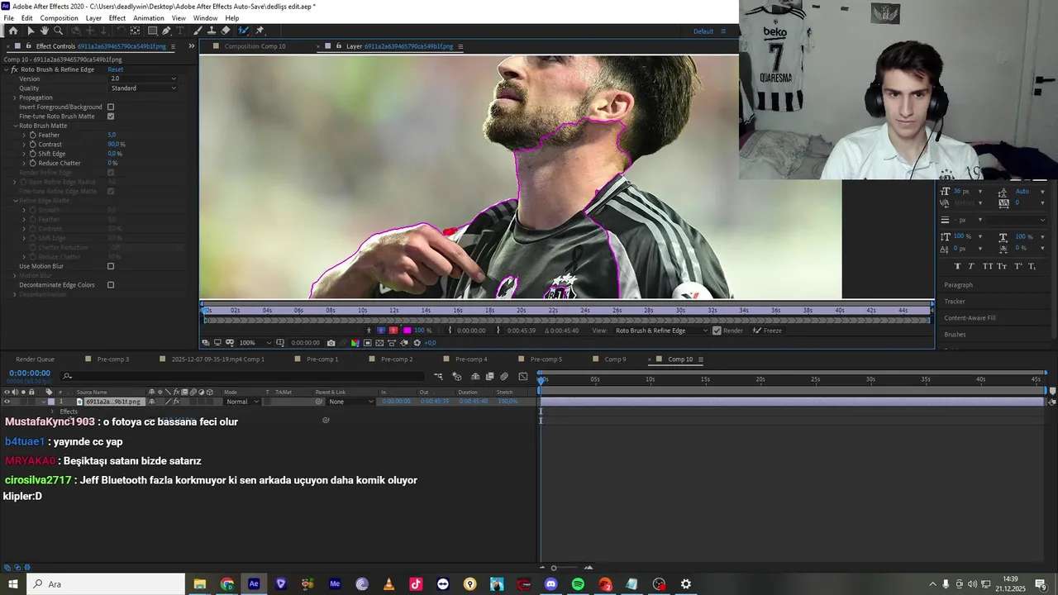The image size is (1058, 595).
Task: Open the Content-Aware Fill panel
Action: point(970,318)
